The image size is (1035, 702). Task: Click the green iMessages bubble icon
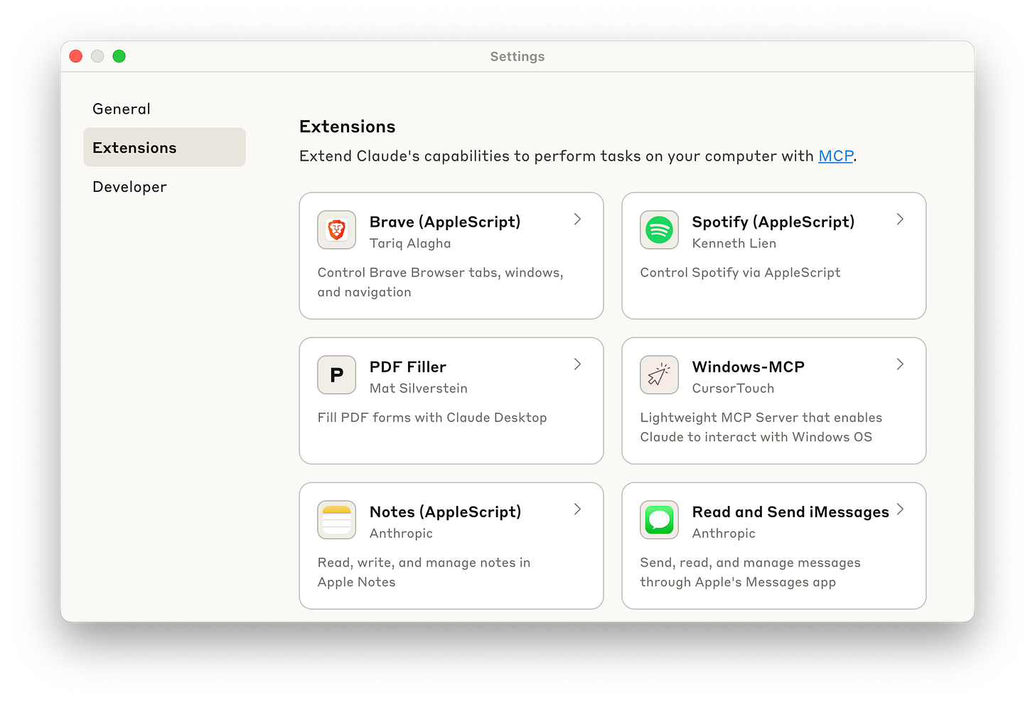[659, 520]
